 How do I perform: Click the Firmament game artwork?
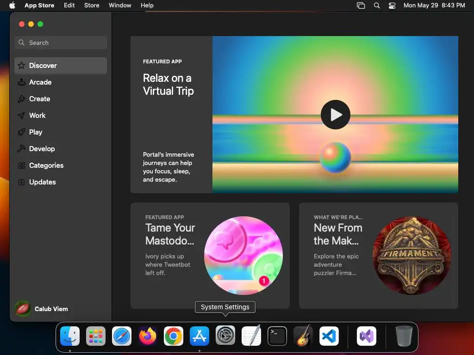(412, 255)
